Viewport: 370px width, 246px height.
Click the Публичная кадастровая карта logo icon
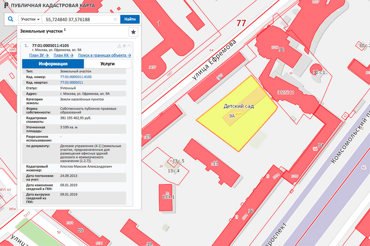6,5
